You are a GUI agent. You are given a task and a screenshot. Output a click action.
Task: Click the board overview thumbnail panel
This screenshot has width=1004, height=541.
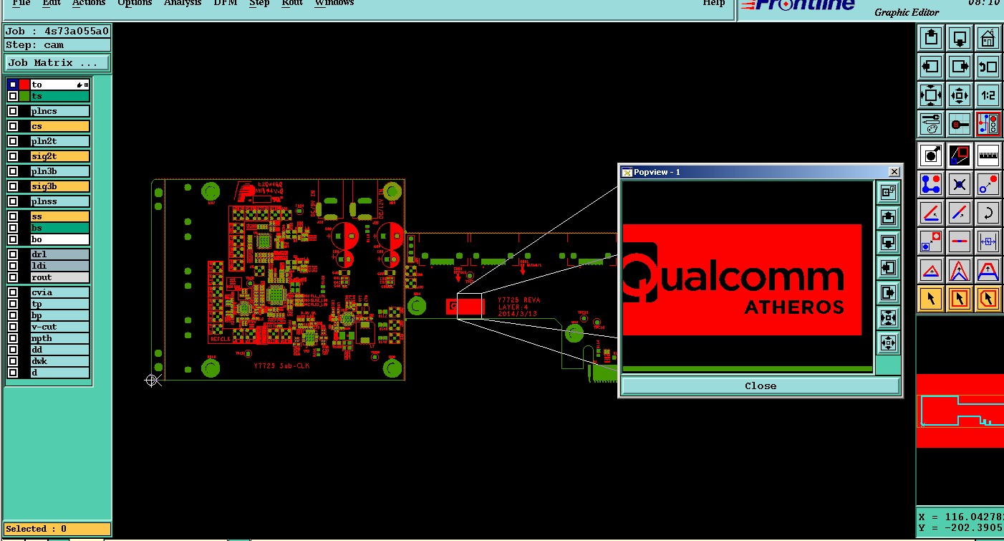click(960, 411)
